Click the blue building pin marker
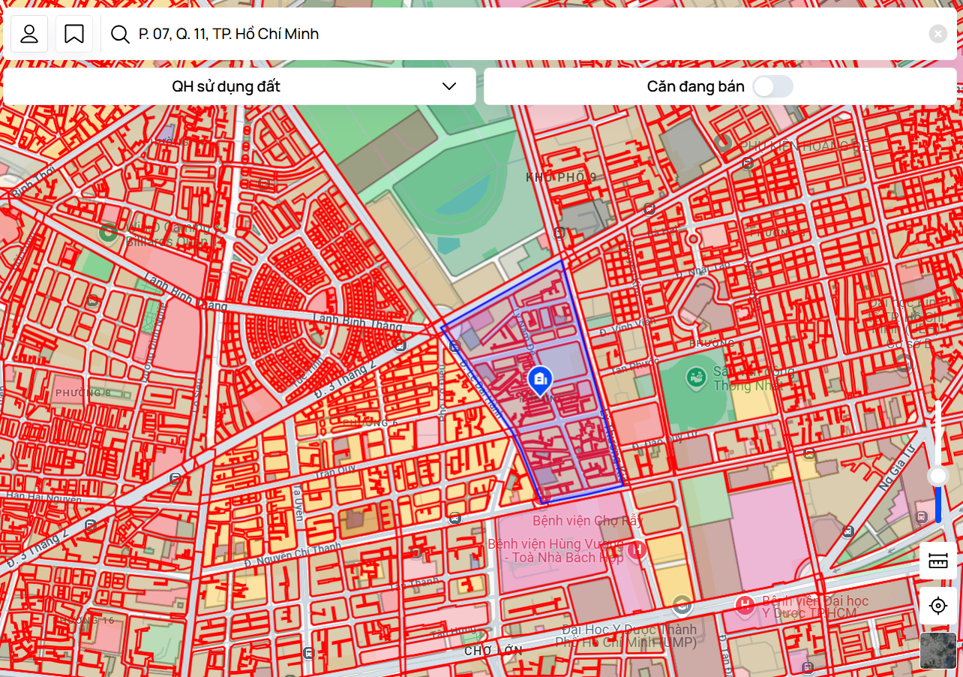This screenshot has height=677, width=963. point(540,381)
